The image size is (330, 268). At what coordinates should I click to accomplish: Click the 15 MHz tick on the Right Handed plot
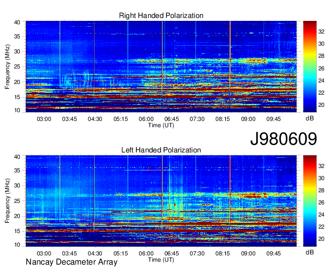(x=17, y=97)
